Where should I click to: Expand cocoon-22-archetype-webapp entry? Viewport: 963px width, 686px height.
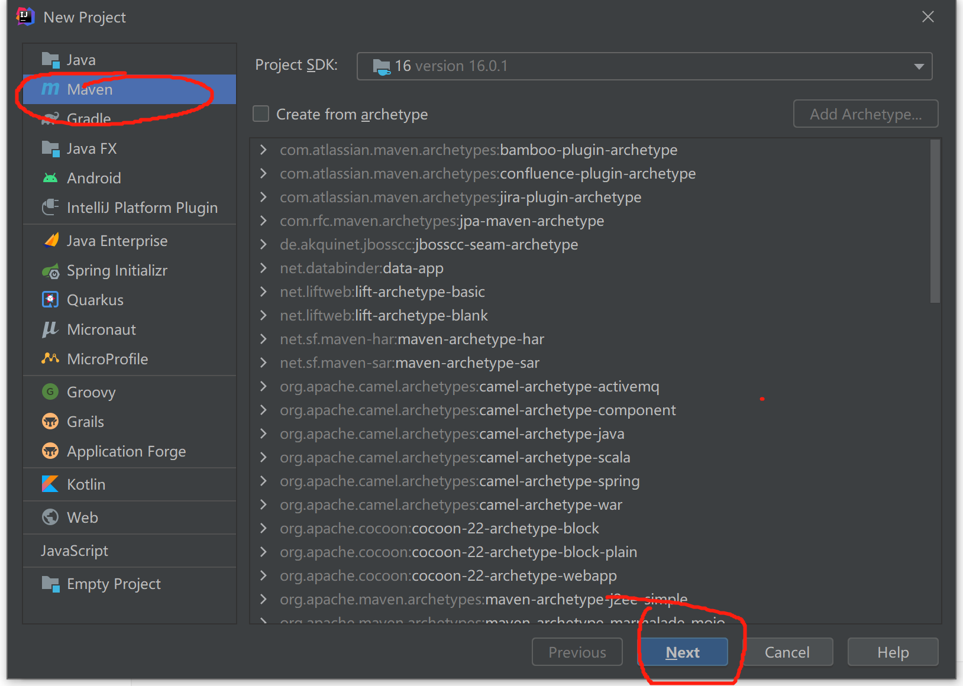tap(263, 575)
